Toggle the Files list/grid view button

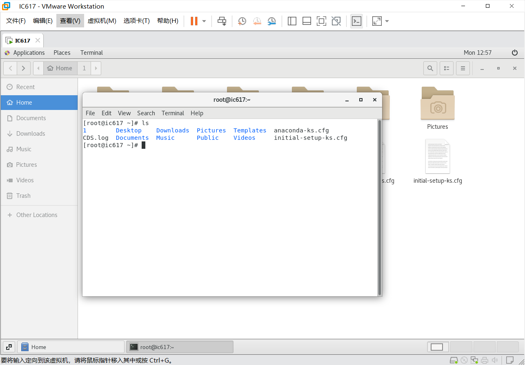coord(447,68)
